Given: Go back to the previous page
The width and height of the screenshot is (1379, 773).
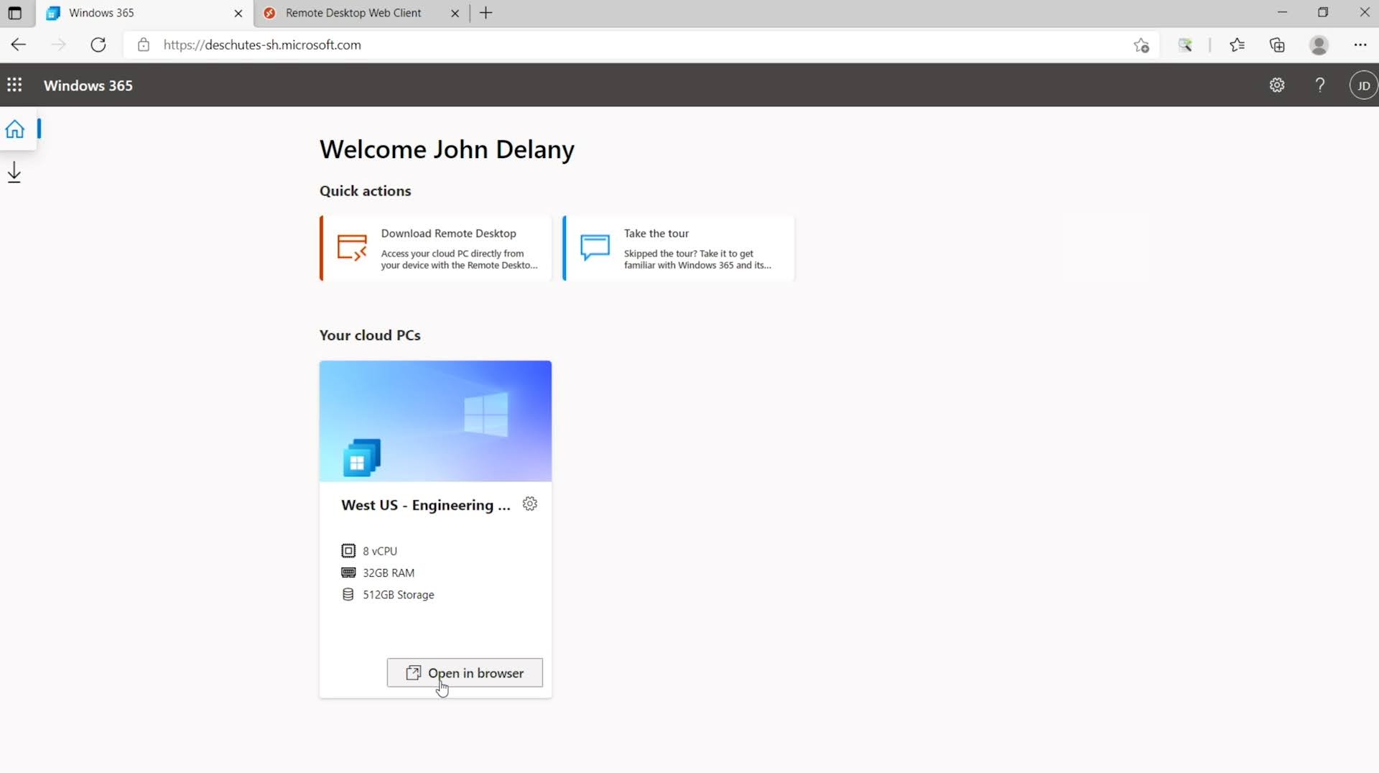Looking at the screenshot, I should tap(19, 45).
